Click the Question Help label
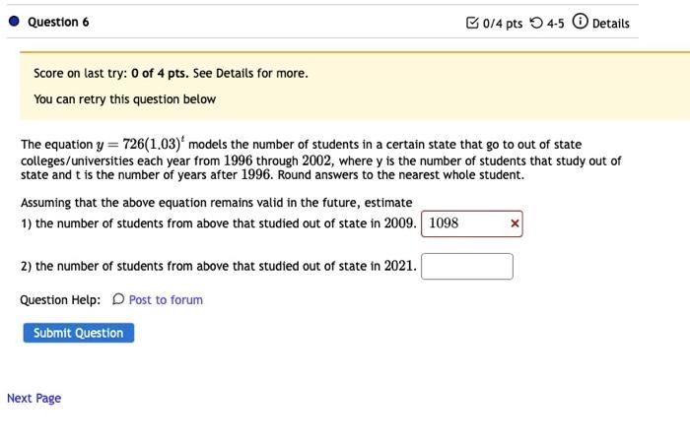The height and width of the screenshot is (445, 690). (59, 300)
